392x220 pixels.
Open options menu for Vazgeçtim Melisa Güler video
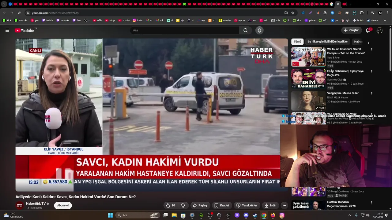(x=372, y=94)
